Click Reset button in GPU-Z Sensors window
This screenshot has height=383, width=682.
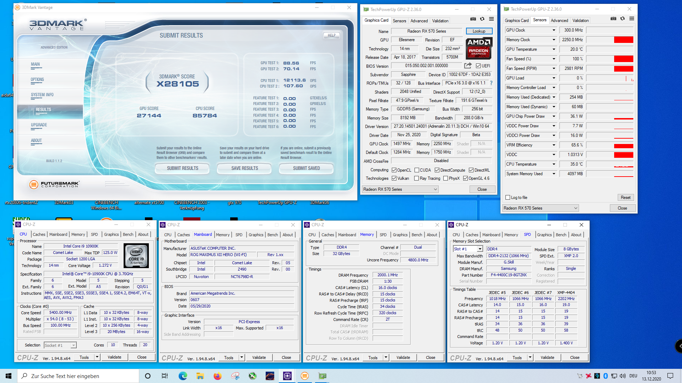(x=626, y=198)
